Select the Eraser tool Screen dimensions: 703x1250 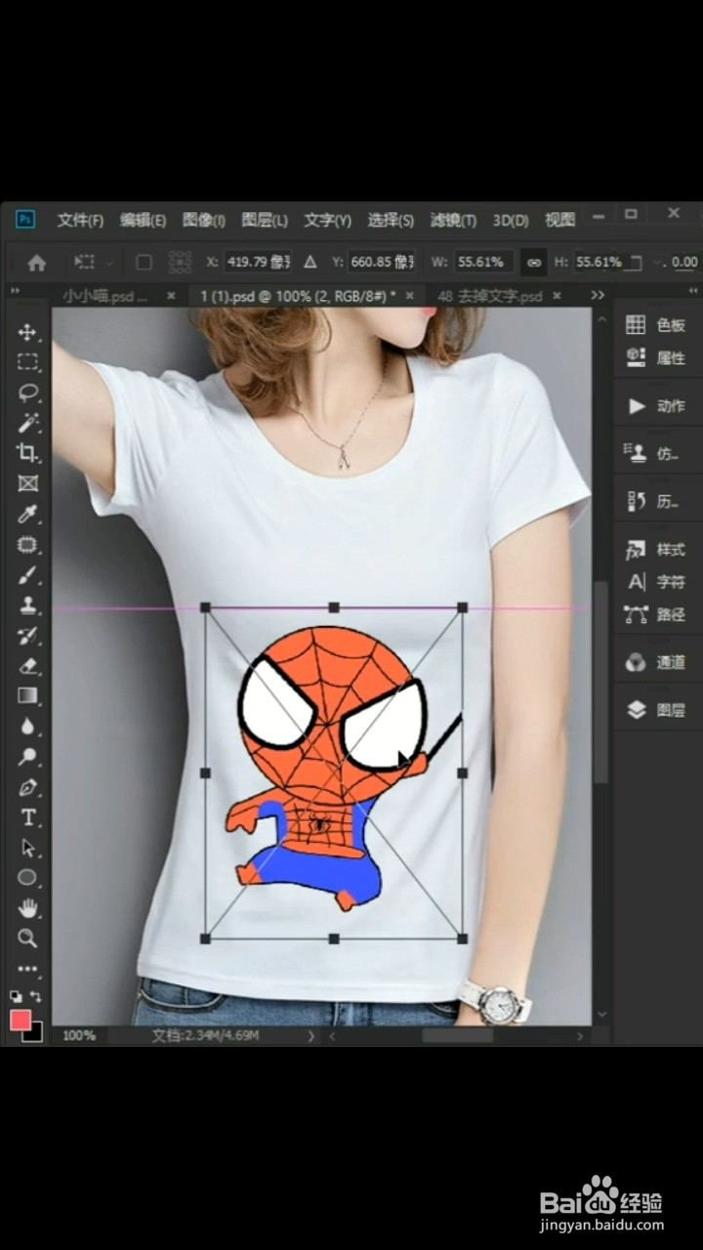tap(27, 666)
